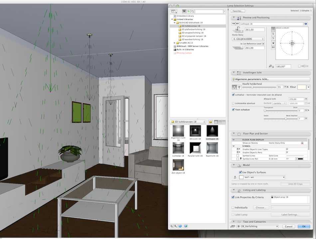Confirm with the OK button
Viewport: 316px width, 239px height.
pyautogui.click(x=304, y=226)
